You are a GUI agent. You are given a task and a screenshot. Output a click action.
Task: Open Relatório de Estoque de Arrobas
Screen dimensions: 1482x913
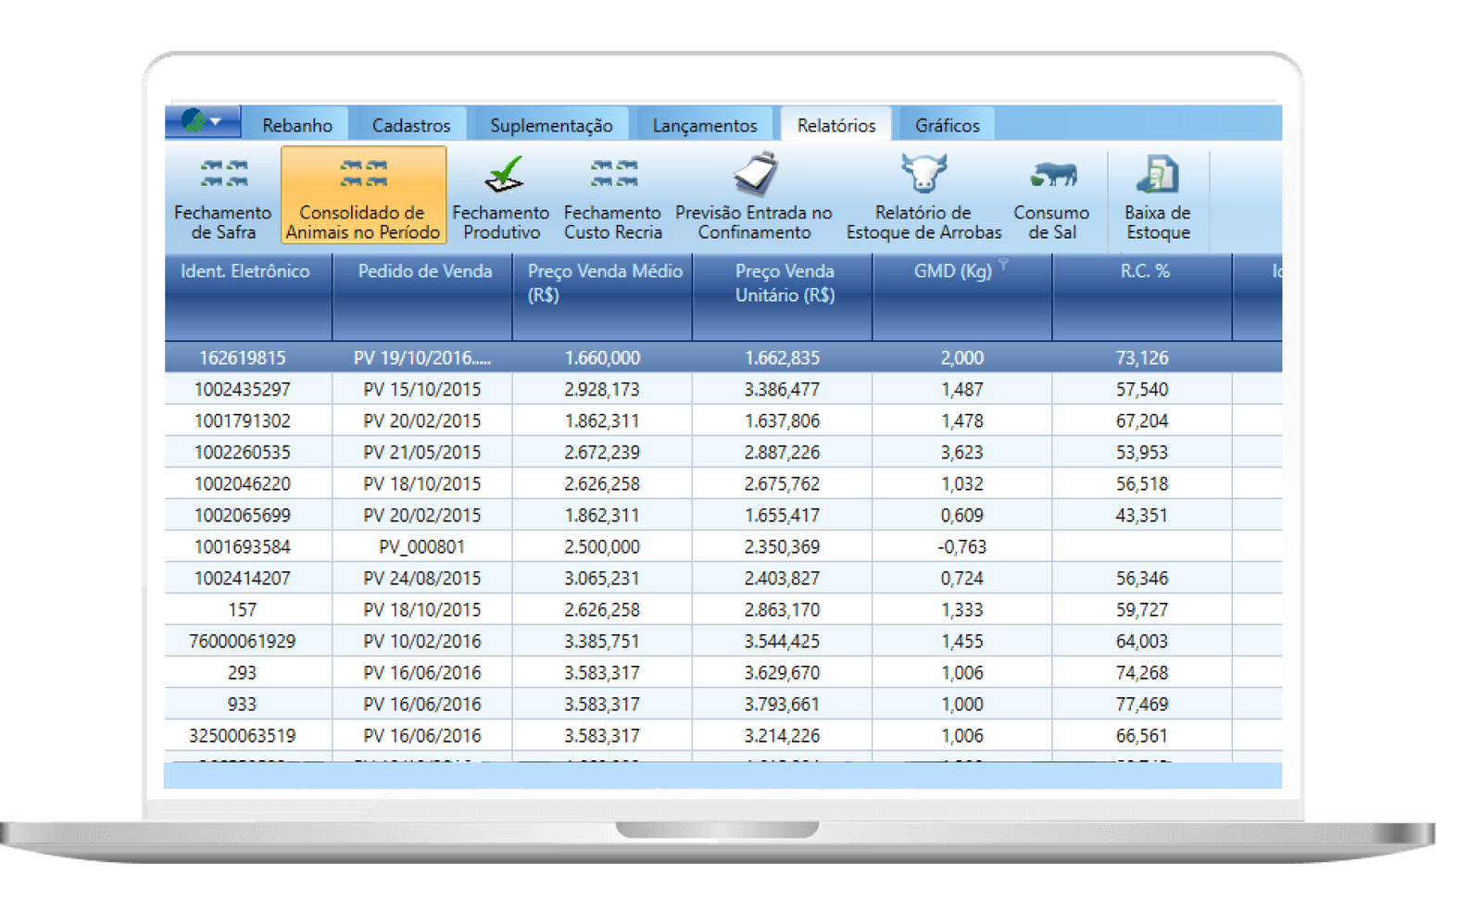click(x=923, y=196)
